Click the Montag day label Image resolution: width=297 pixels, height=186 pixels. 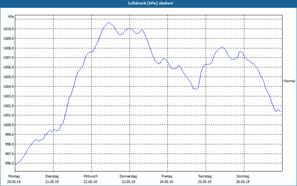pyautogui.click(x=14, y=176)
